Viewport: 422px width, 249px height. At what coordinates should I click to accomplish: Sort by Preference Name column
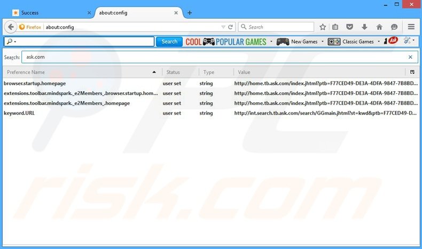[x=82, y=72]
